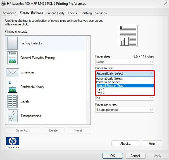
Task: Open the Finishing tab
Action: coord(86,13)
